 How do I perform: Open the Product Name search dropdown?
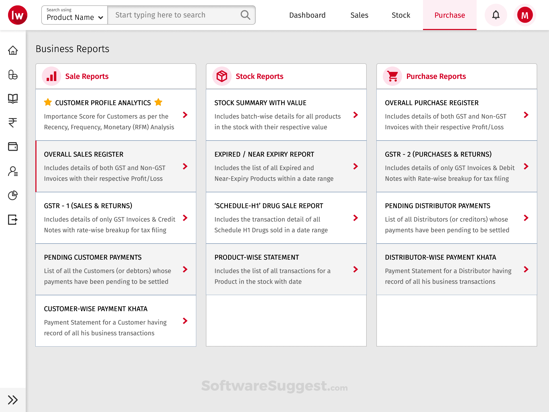[x=74, y=17]
